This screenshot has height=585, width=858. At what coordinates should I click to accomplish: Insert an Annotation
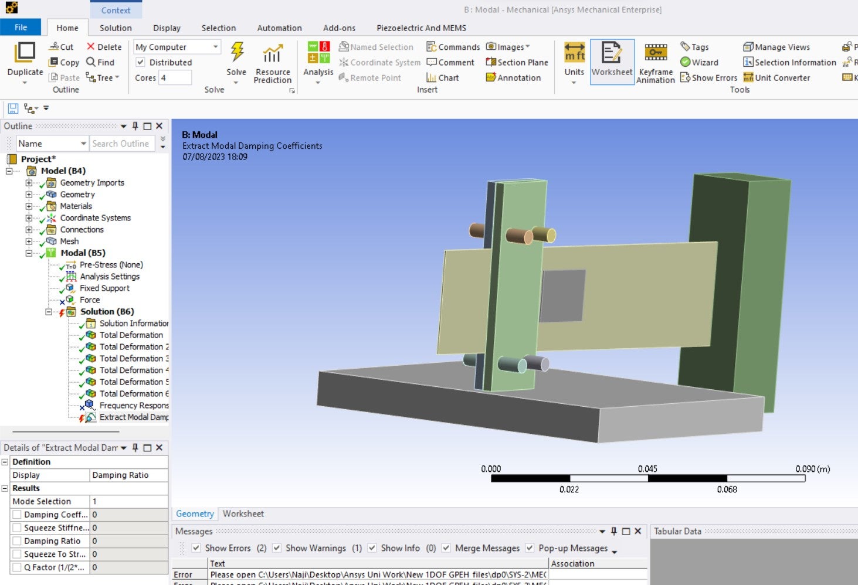(x=513, y=77)
